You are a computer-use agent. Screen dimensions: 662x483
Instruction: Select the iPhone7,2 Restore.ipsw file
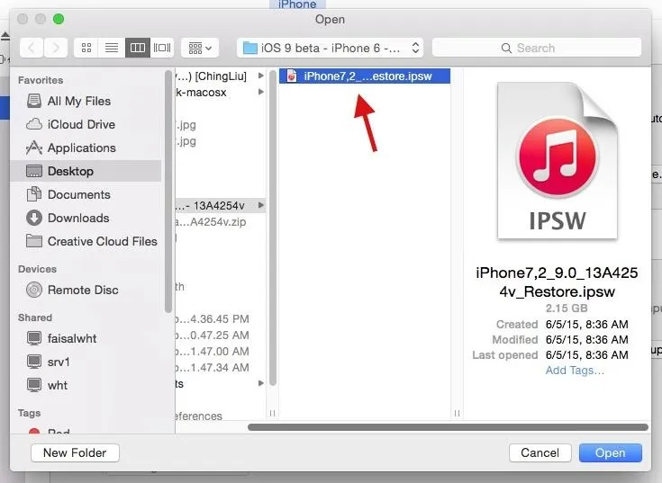click(x=367, y=76)
